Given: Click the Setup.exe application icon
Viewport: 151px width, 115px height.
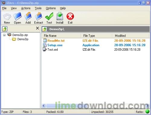Looking at the screenshot, I should (x=45, y=45).
